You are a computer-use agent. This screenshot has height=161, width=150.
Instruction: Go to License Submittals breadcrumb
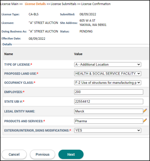coord(64,4)
